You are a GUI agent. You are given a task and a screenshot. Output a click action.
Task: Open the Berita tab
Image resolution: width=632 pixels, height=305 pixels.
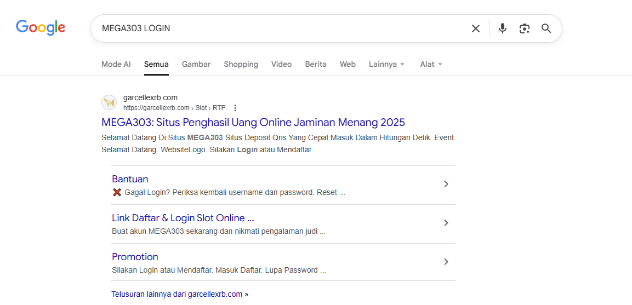316,64
